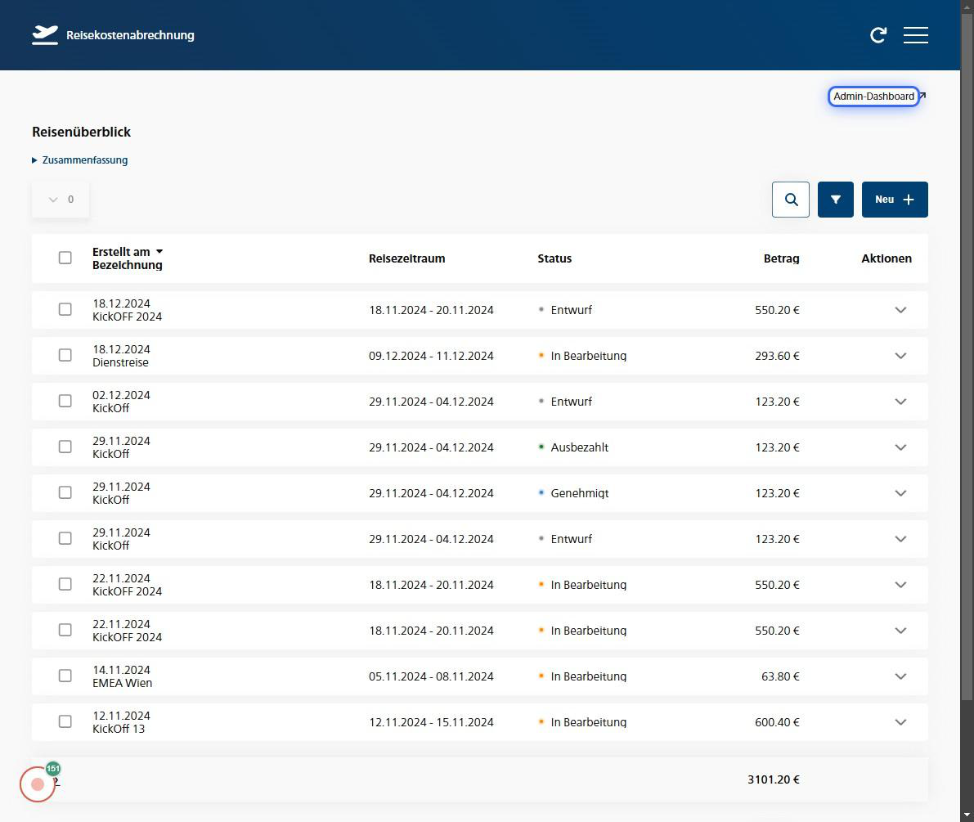Expand the Zusammenfassung section

[79, 159]
